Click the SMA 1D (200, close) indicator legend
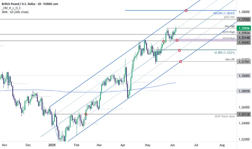The image size is (252, 149). point(15,12)
